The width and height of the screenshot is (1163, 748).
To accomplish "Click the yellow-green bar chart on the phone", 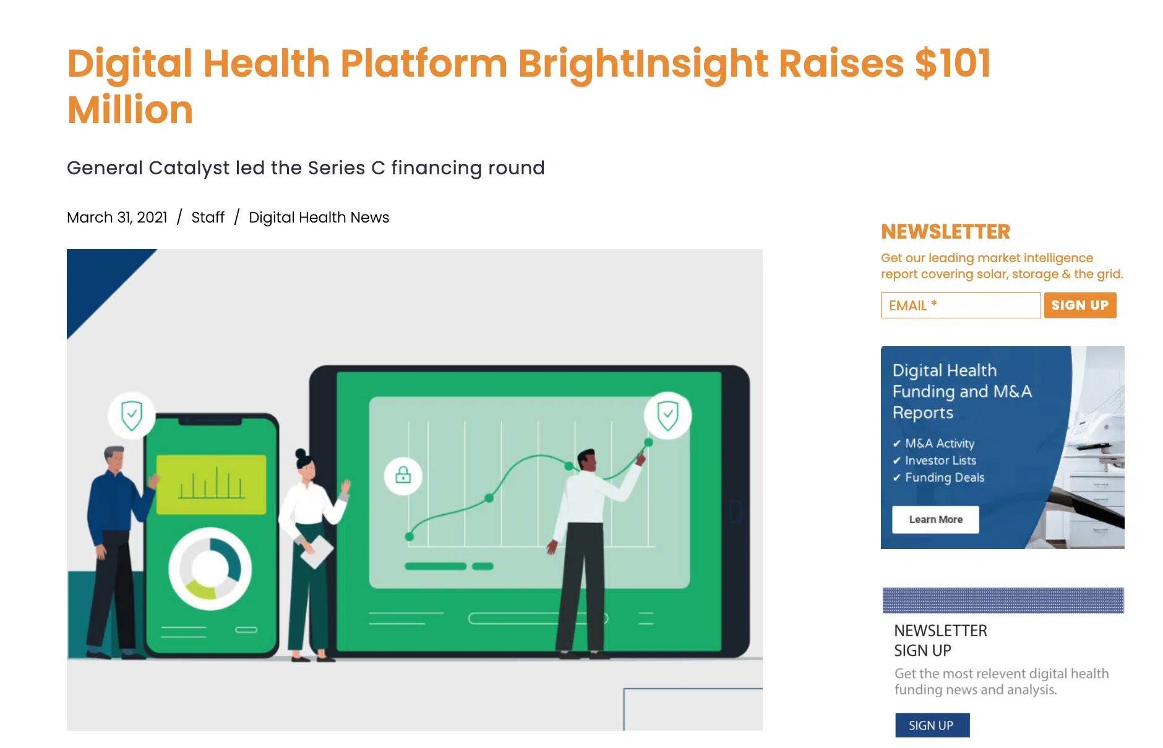I will tap(211, 485).
